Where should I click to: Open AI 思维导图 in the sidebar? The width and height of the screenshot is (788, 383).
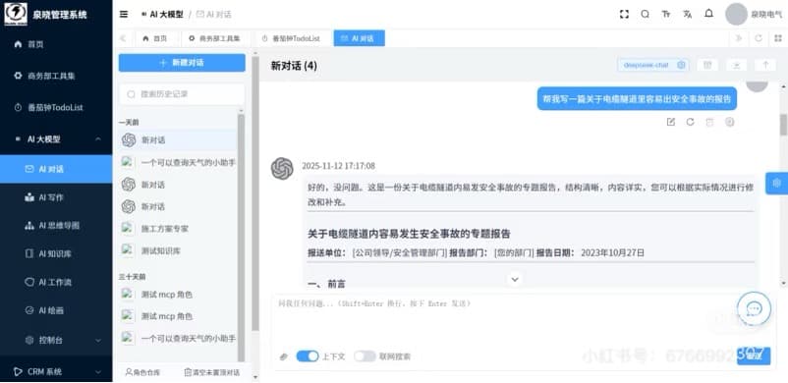(56, 226)
